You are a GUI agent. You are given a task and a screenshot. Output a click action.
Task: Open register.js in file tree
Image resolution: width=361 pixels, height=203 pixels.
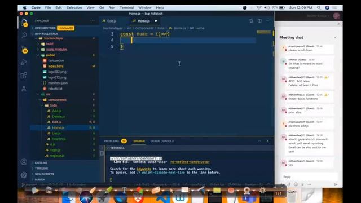point(57,156)
